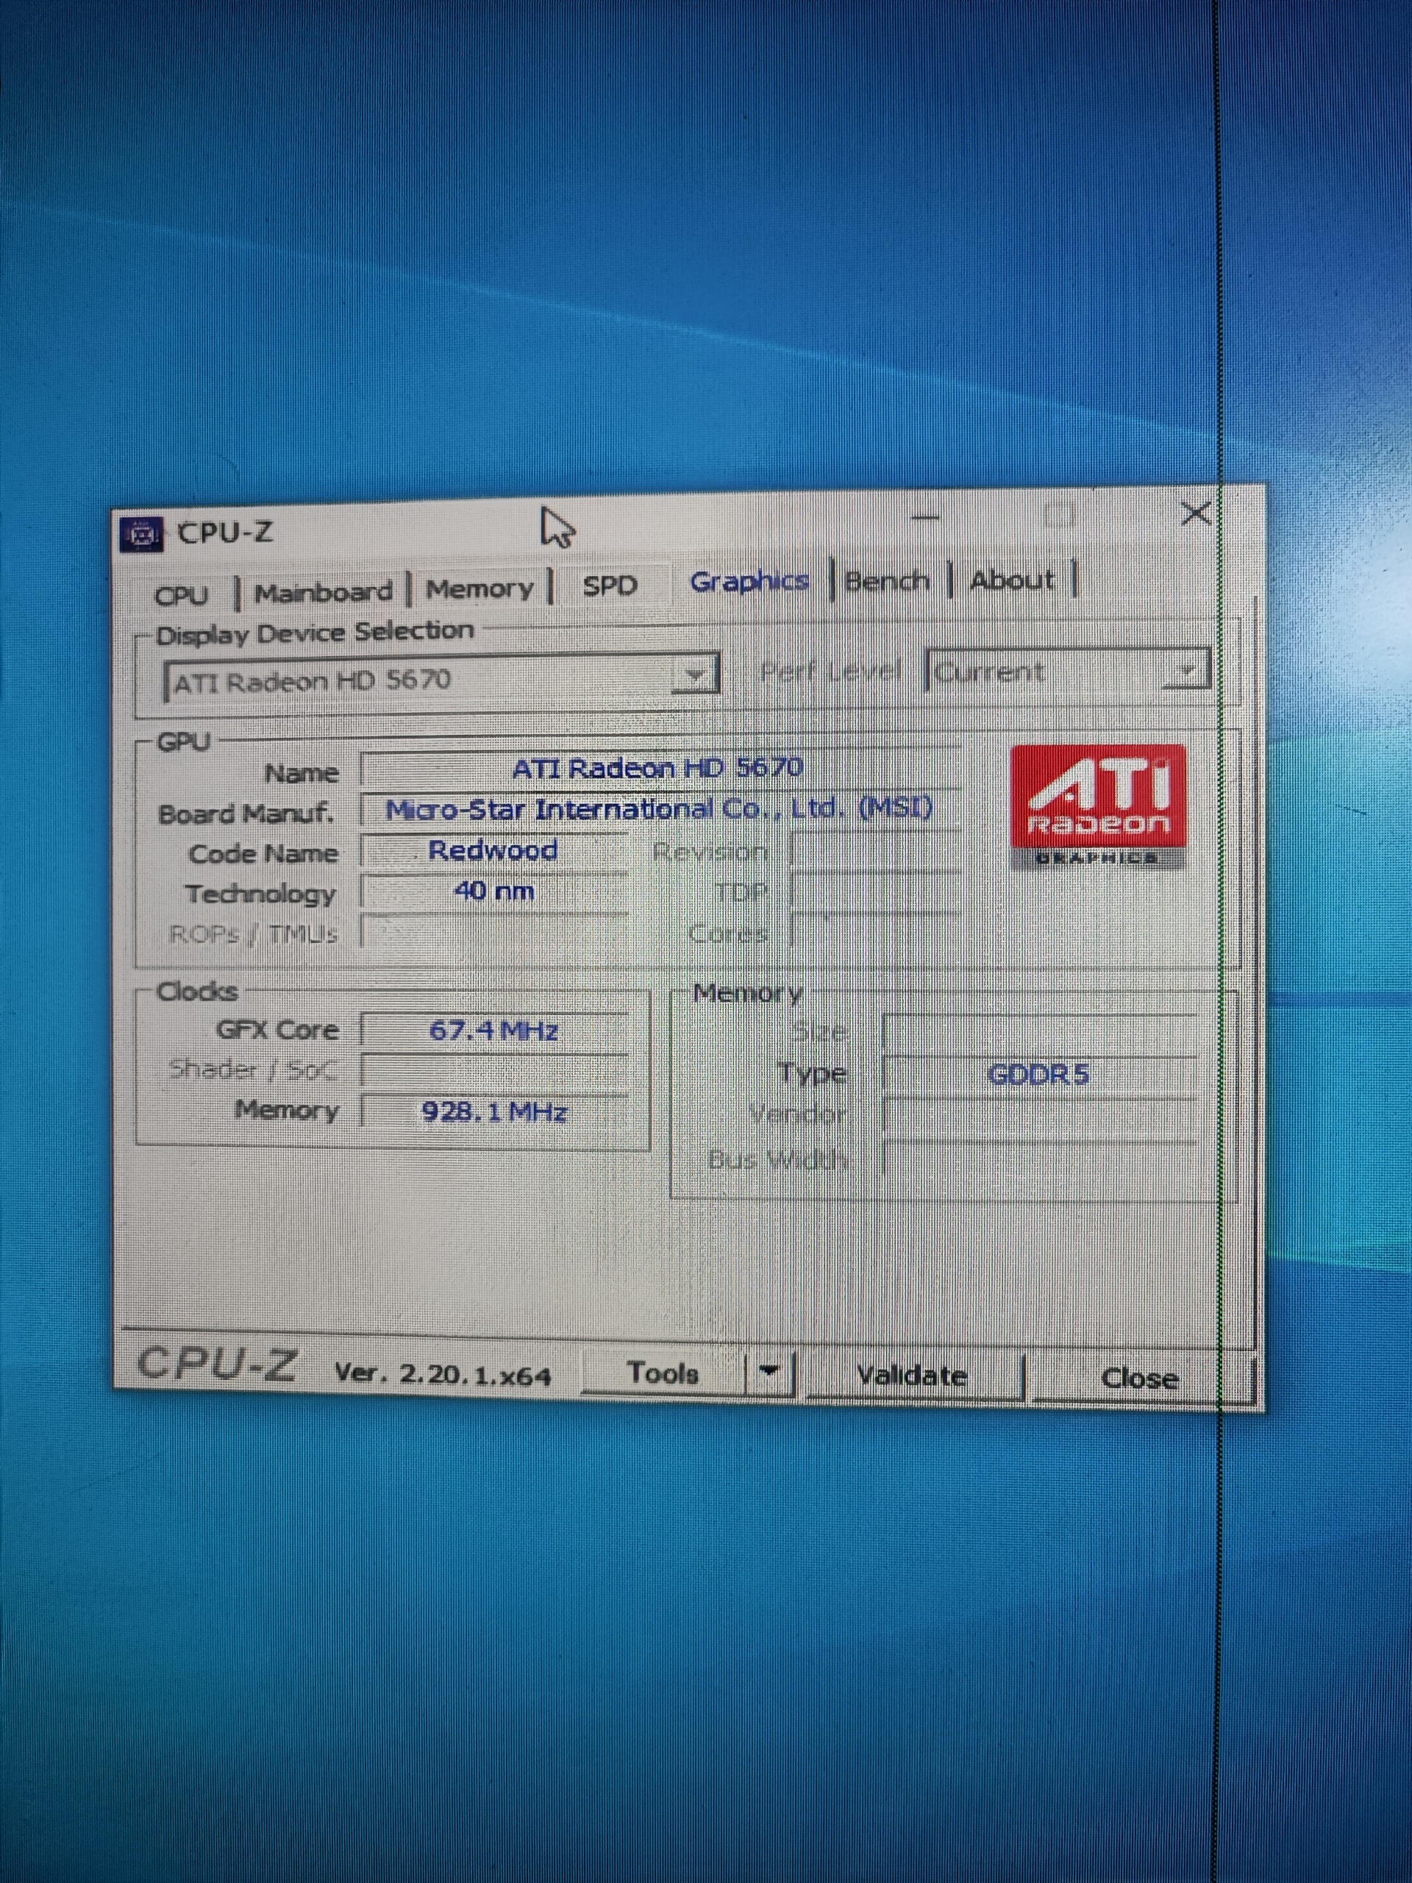The image size is (1412, 1883).
Task: Click the Board Manuf. field showing MSI
Action: [x=660, y=808]
